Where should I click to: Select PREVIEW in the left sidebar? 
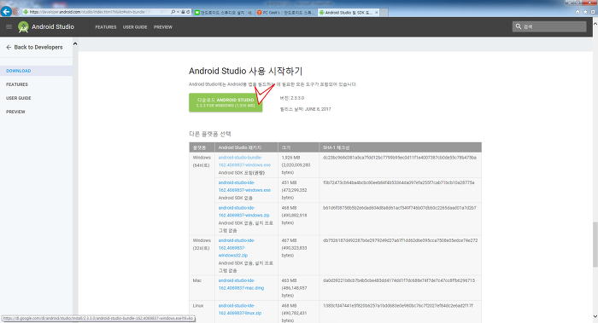(x=15, y=112)
